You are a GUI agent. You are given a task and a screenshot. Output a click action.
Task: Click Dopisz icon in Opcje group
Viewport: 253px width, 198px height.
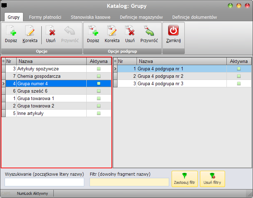11,31
